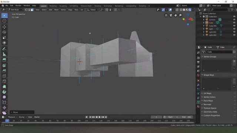Select the Bevel tool
Image resolution: width=237 pixels, height=133 pixels.
coord(4,71)
